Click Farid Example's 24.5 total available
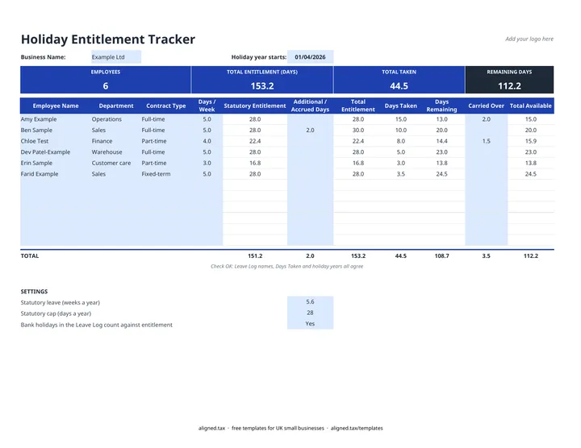The height and width of the screenshot is (448, 581). coord(531,174)
